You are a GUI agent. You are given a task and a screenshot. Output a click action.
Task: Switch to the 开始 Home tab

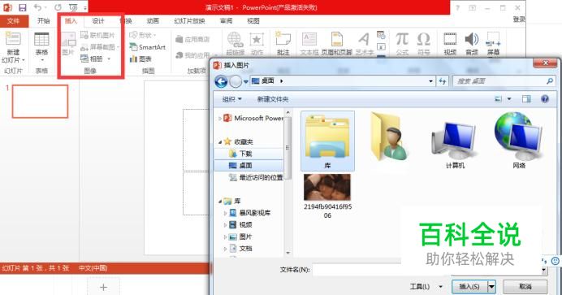click(43, 21)
